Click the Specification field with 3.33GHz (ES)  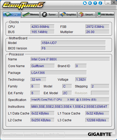point(70,100)
